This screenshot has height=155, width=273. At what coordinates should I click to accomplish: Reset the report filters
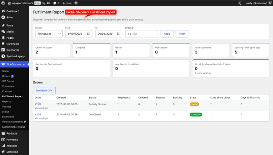[x=182, y=34]
